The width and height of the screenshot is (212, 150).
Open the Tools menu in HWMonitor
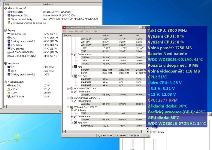[x=88, y=31]
